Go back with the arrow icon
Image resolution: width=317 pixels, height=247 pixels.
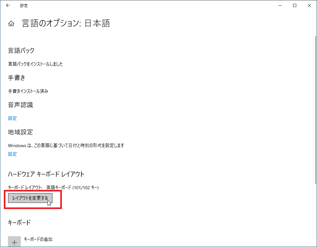point(8,5)
